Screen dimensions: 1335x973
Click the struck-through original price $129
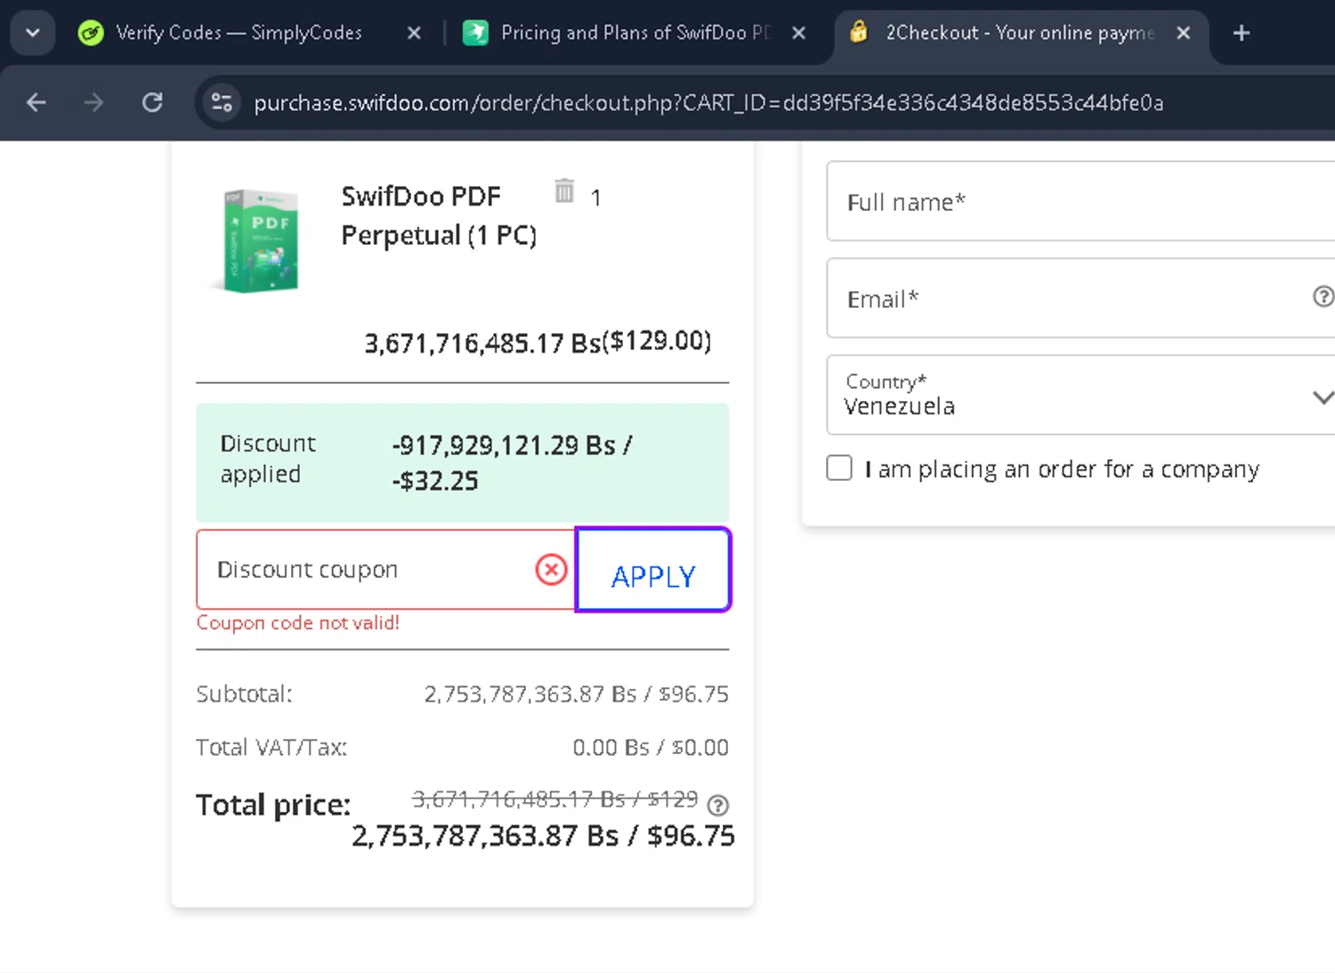[673, 799]
